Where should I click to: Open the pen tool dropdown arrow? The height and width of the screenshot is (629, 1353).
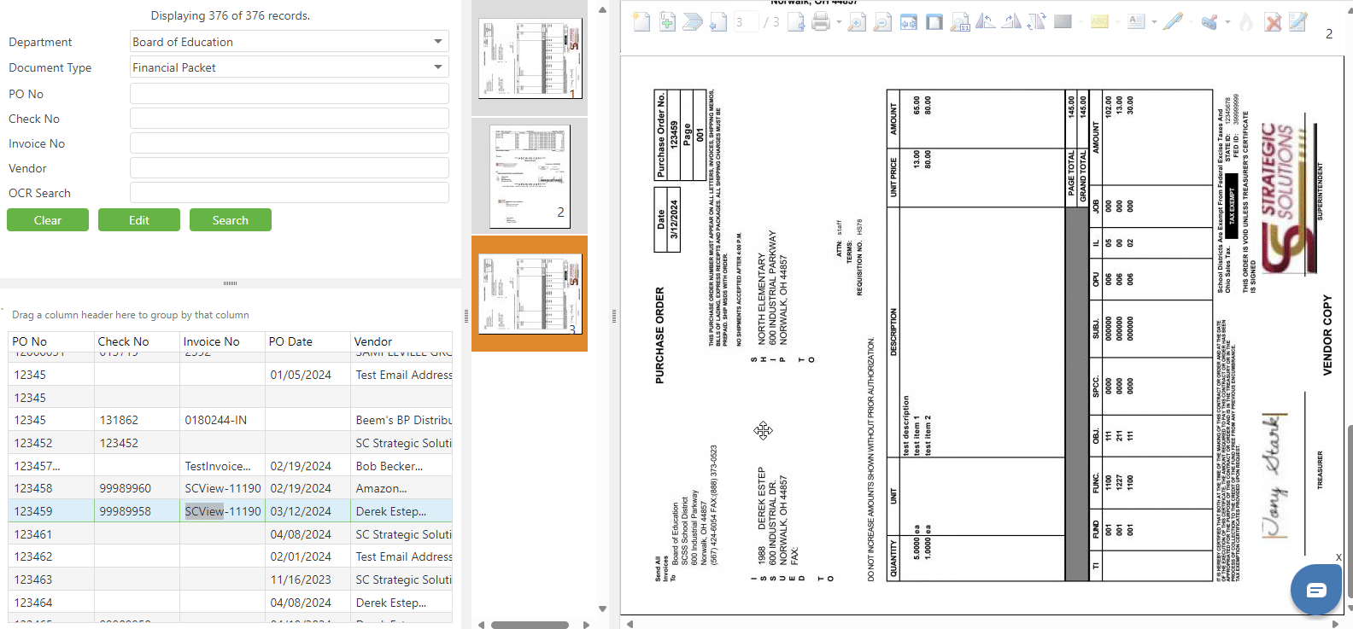click(1191, 22)
